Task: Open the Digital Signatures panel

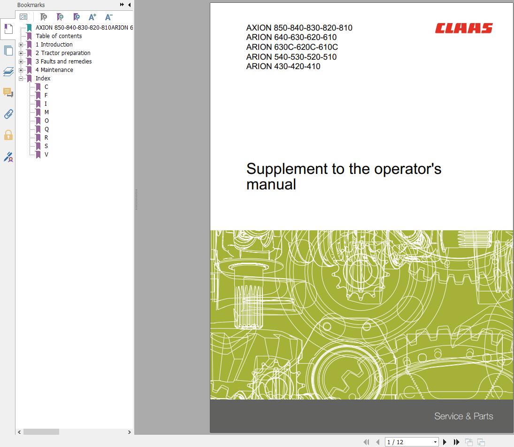Action: 8,157
